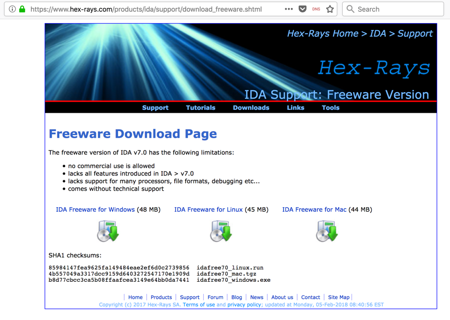The image size is (450, 320).
Task: Open the Support navigation menu item
Action: (x=155, y=108)
